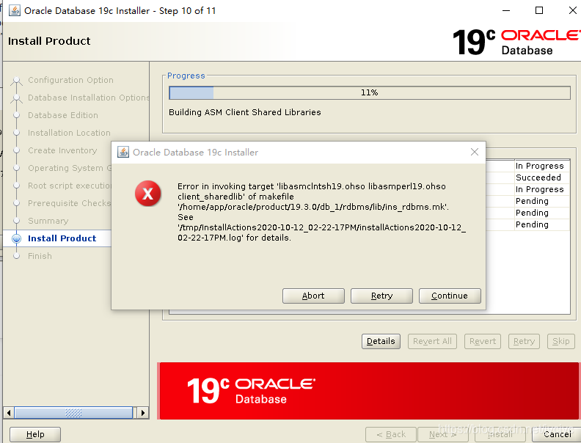
Task: Click sidebar scrollbar left arrow
Action: click(x=9, y=413)
